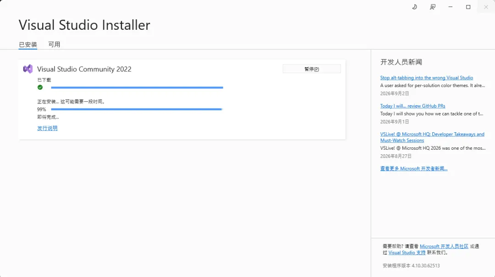Close the Visual Studio Installer window

(486, 7)
